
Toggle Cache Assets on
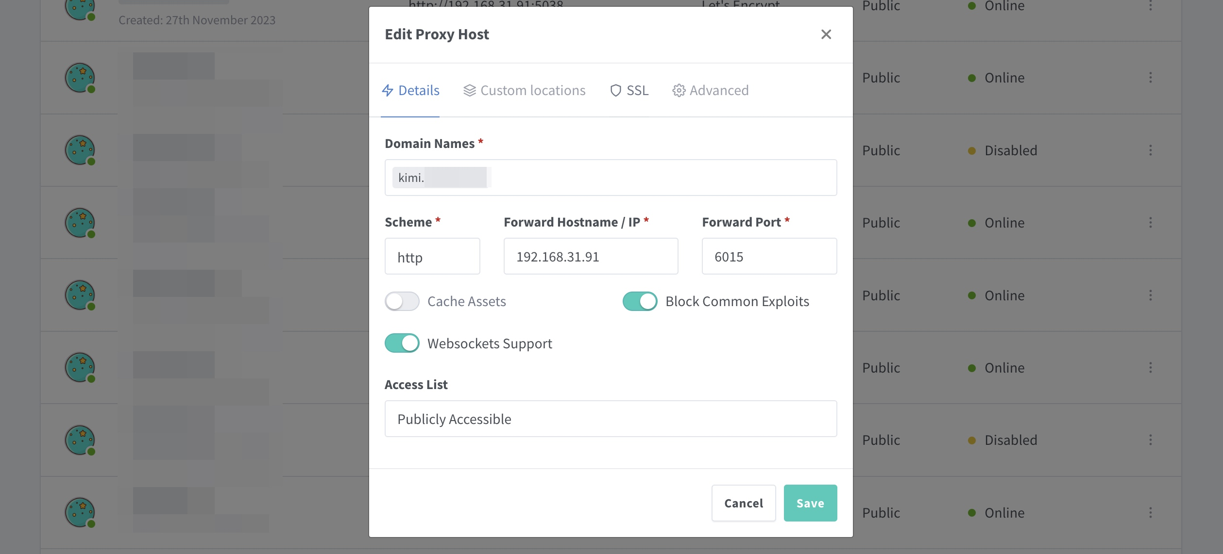pos(402,301)
